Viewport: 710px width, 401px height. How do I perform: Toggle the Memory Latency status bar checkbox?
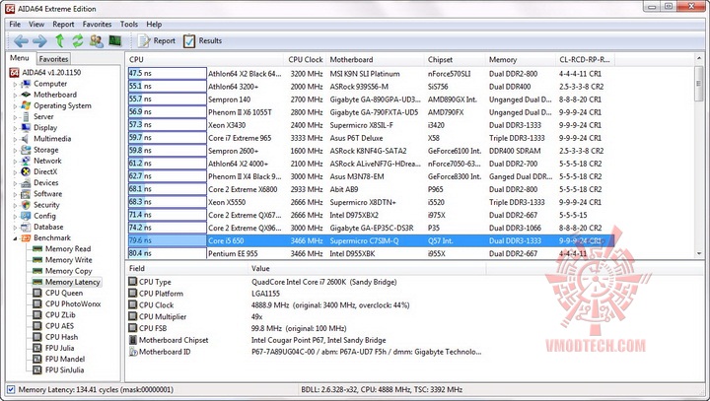coord(11,389)
